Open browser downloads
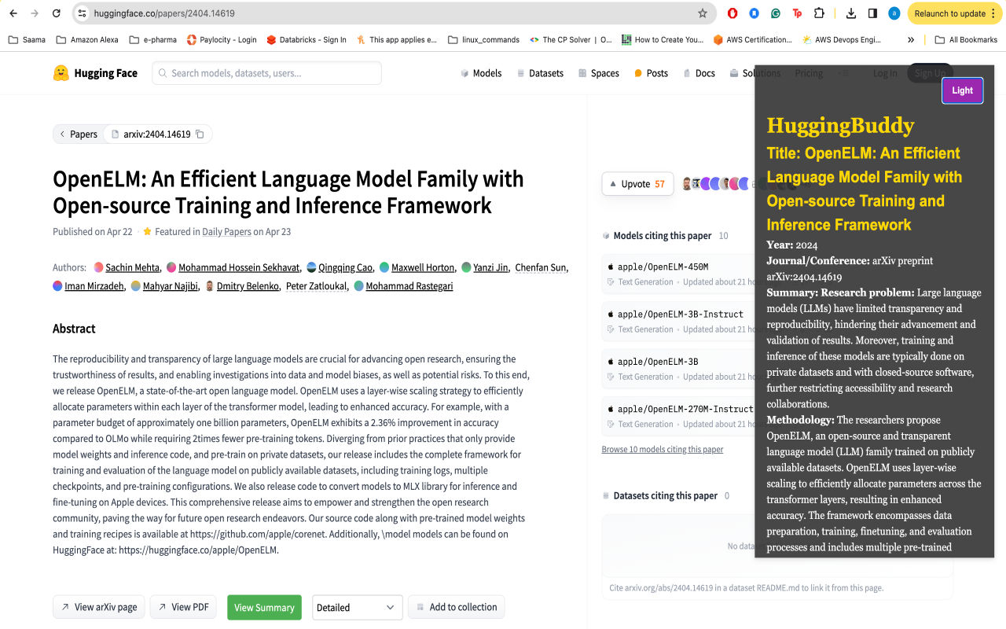1006x629 pixels. [851, 13]
